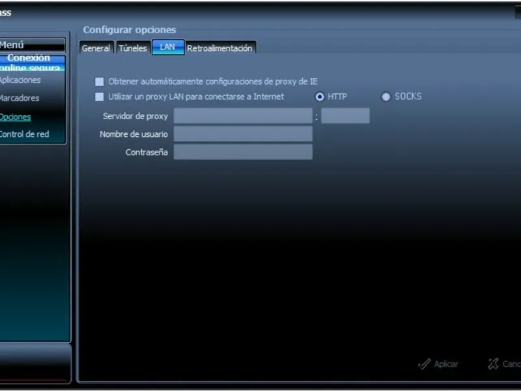The width and height of the screenshot is (521, 391).
Task: Click the Menú header in the sidebar
Action: click(x=32, y=44)
